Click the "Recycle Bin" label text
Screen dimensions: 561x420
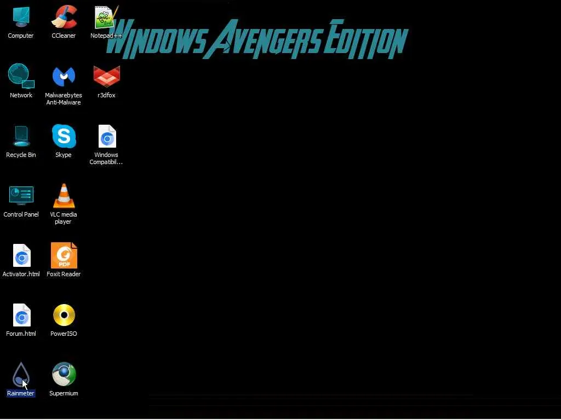coord(21,155)
